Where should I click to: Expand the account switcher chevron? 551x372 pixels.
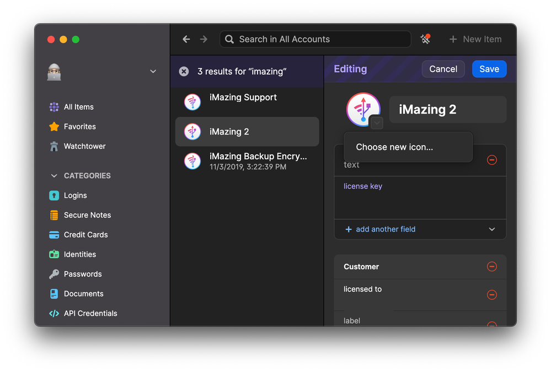(153, 72)
